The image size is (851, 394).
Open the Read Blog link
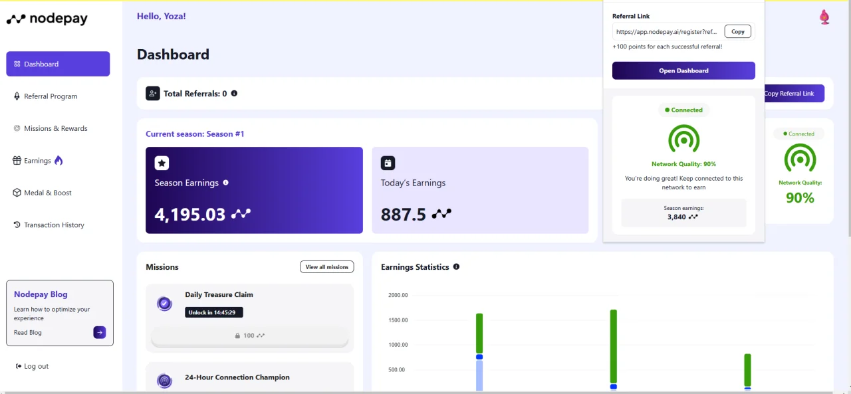pyautogui.click(x=28, y=333)
